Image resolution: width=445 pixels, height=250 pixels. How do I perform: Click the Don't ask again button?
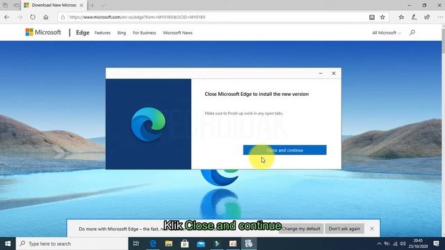click(345, 228)
